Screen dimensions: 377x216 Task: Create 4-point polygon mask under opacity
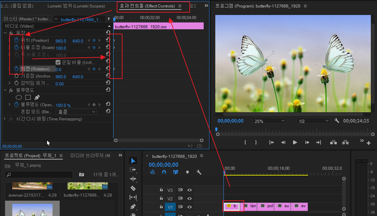coord(28,97)
